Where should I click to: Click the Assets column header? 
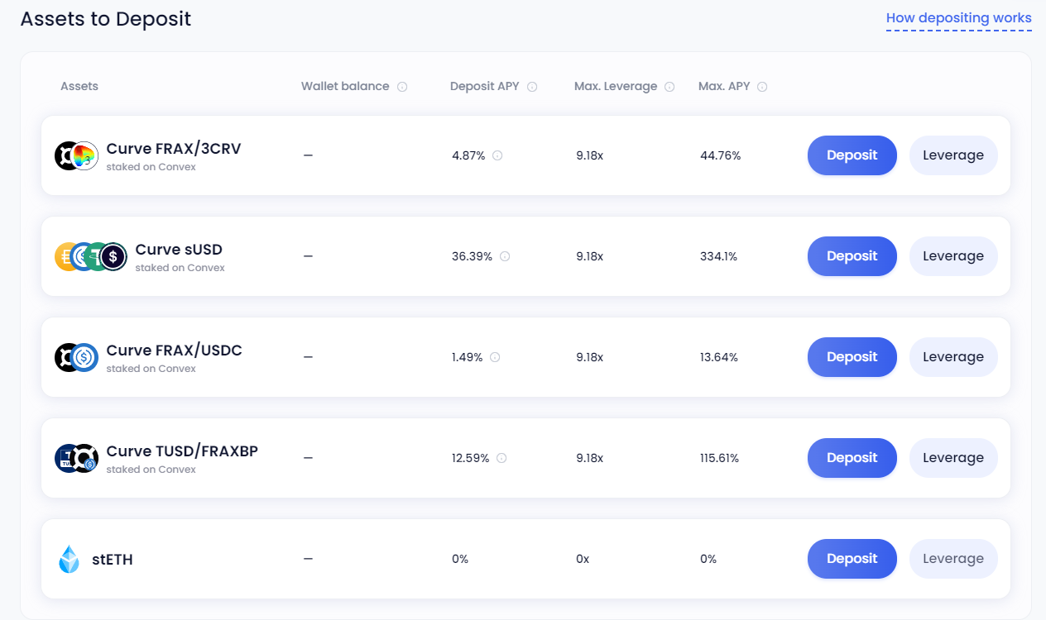click(79, 86)
